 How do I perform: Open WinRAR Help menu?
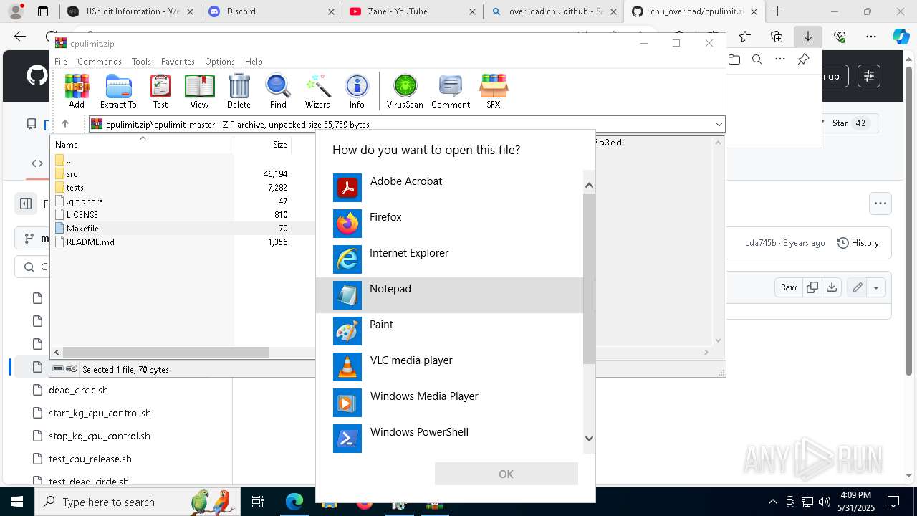(254, 62)
